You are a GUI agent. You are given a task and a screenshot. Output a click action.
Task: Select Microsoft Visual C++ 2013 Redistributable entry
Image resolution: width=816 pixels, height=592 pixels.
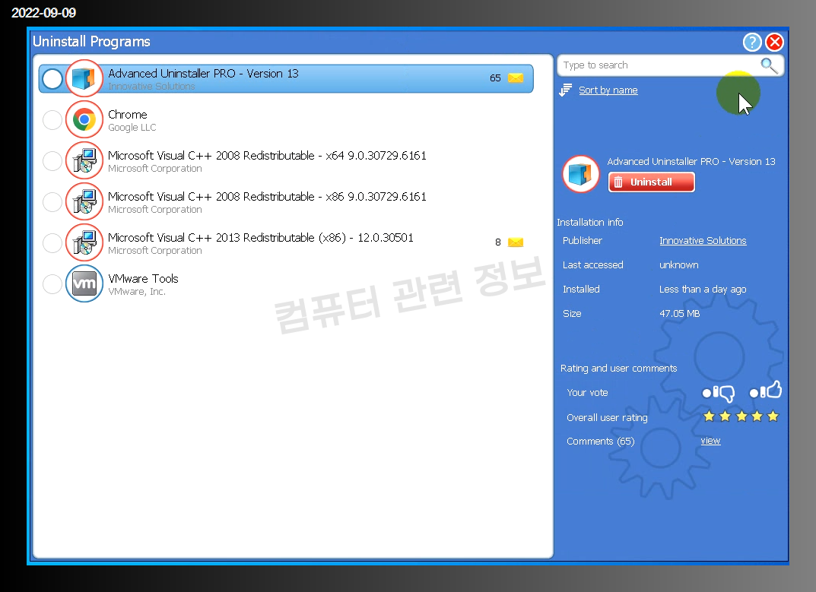(x=261, y=238)
